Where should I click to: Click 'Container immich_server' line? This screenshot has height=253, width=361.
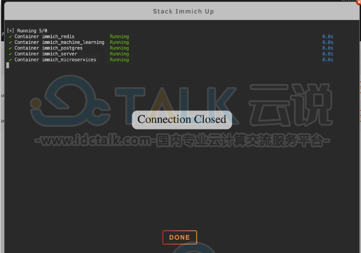pos(46,54)
